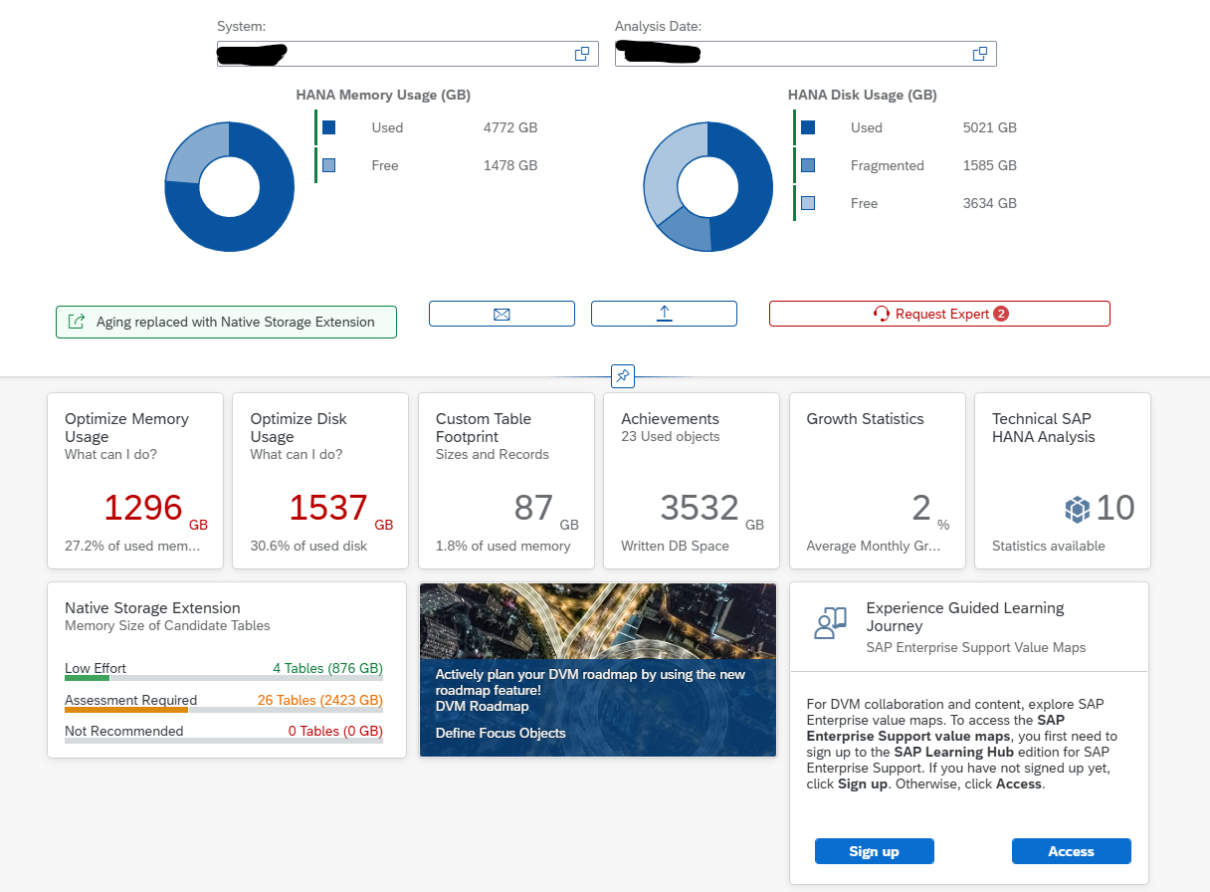Click the HANA Memory Usage donut chart

pyautogui.click(x=229, y=187)
